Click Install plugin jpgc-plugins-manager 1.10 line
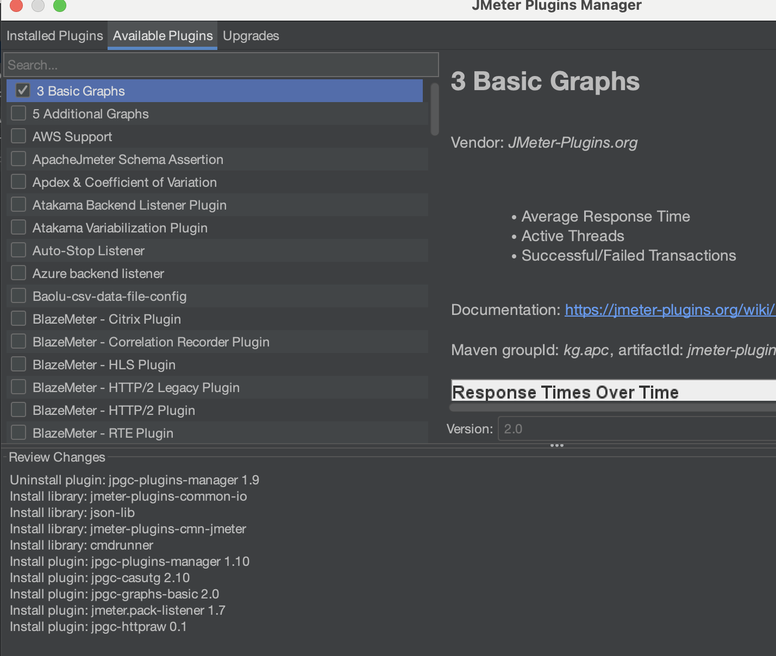 point(129,562)
